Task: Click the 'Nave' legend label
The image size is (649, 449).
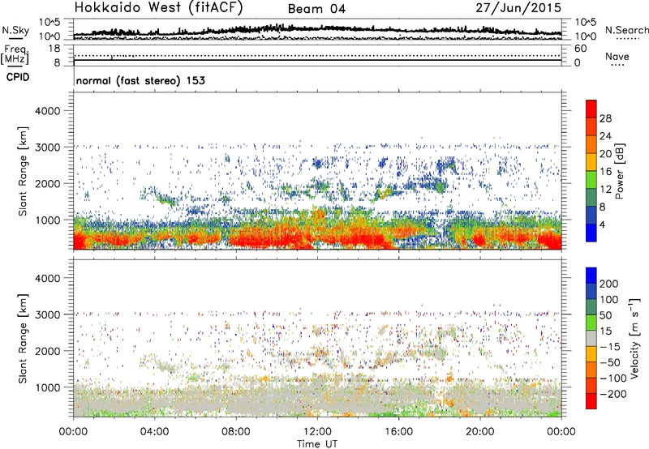Action: pyautogui.click(x=617, y=56)
